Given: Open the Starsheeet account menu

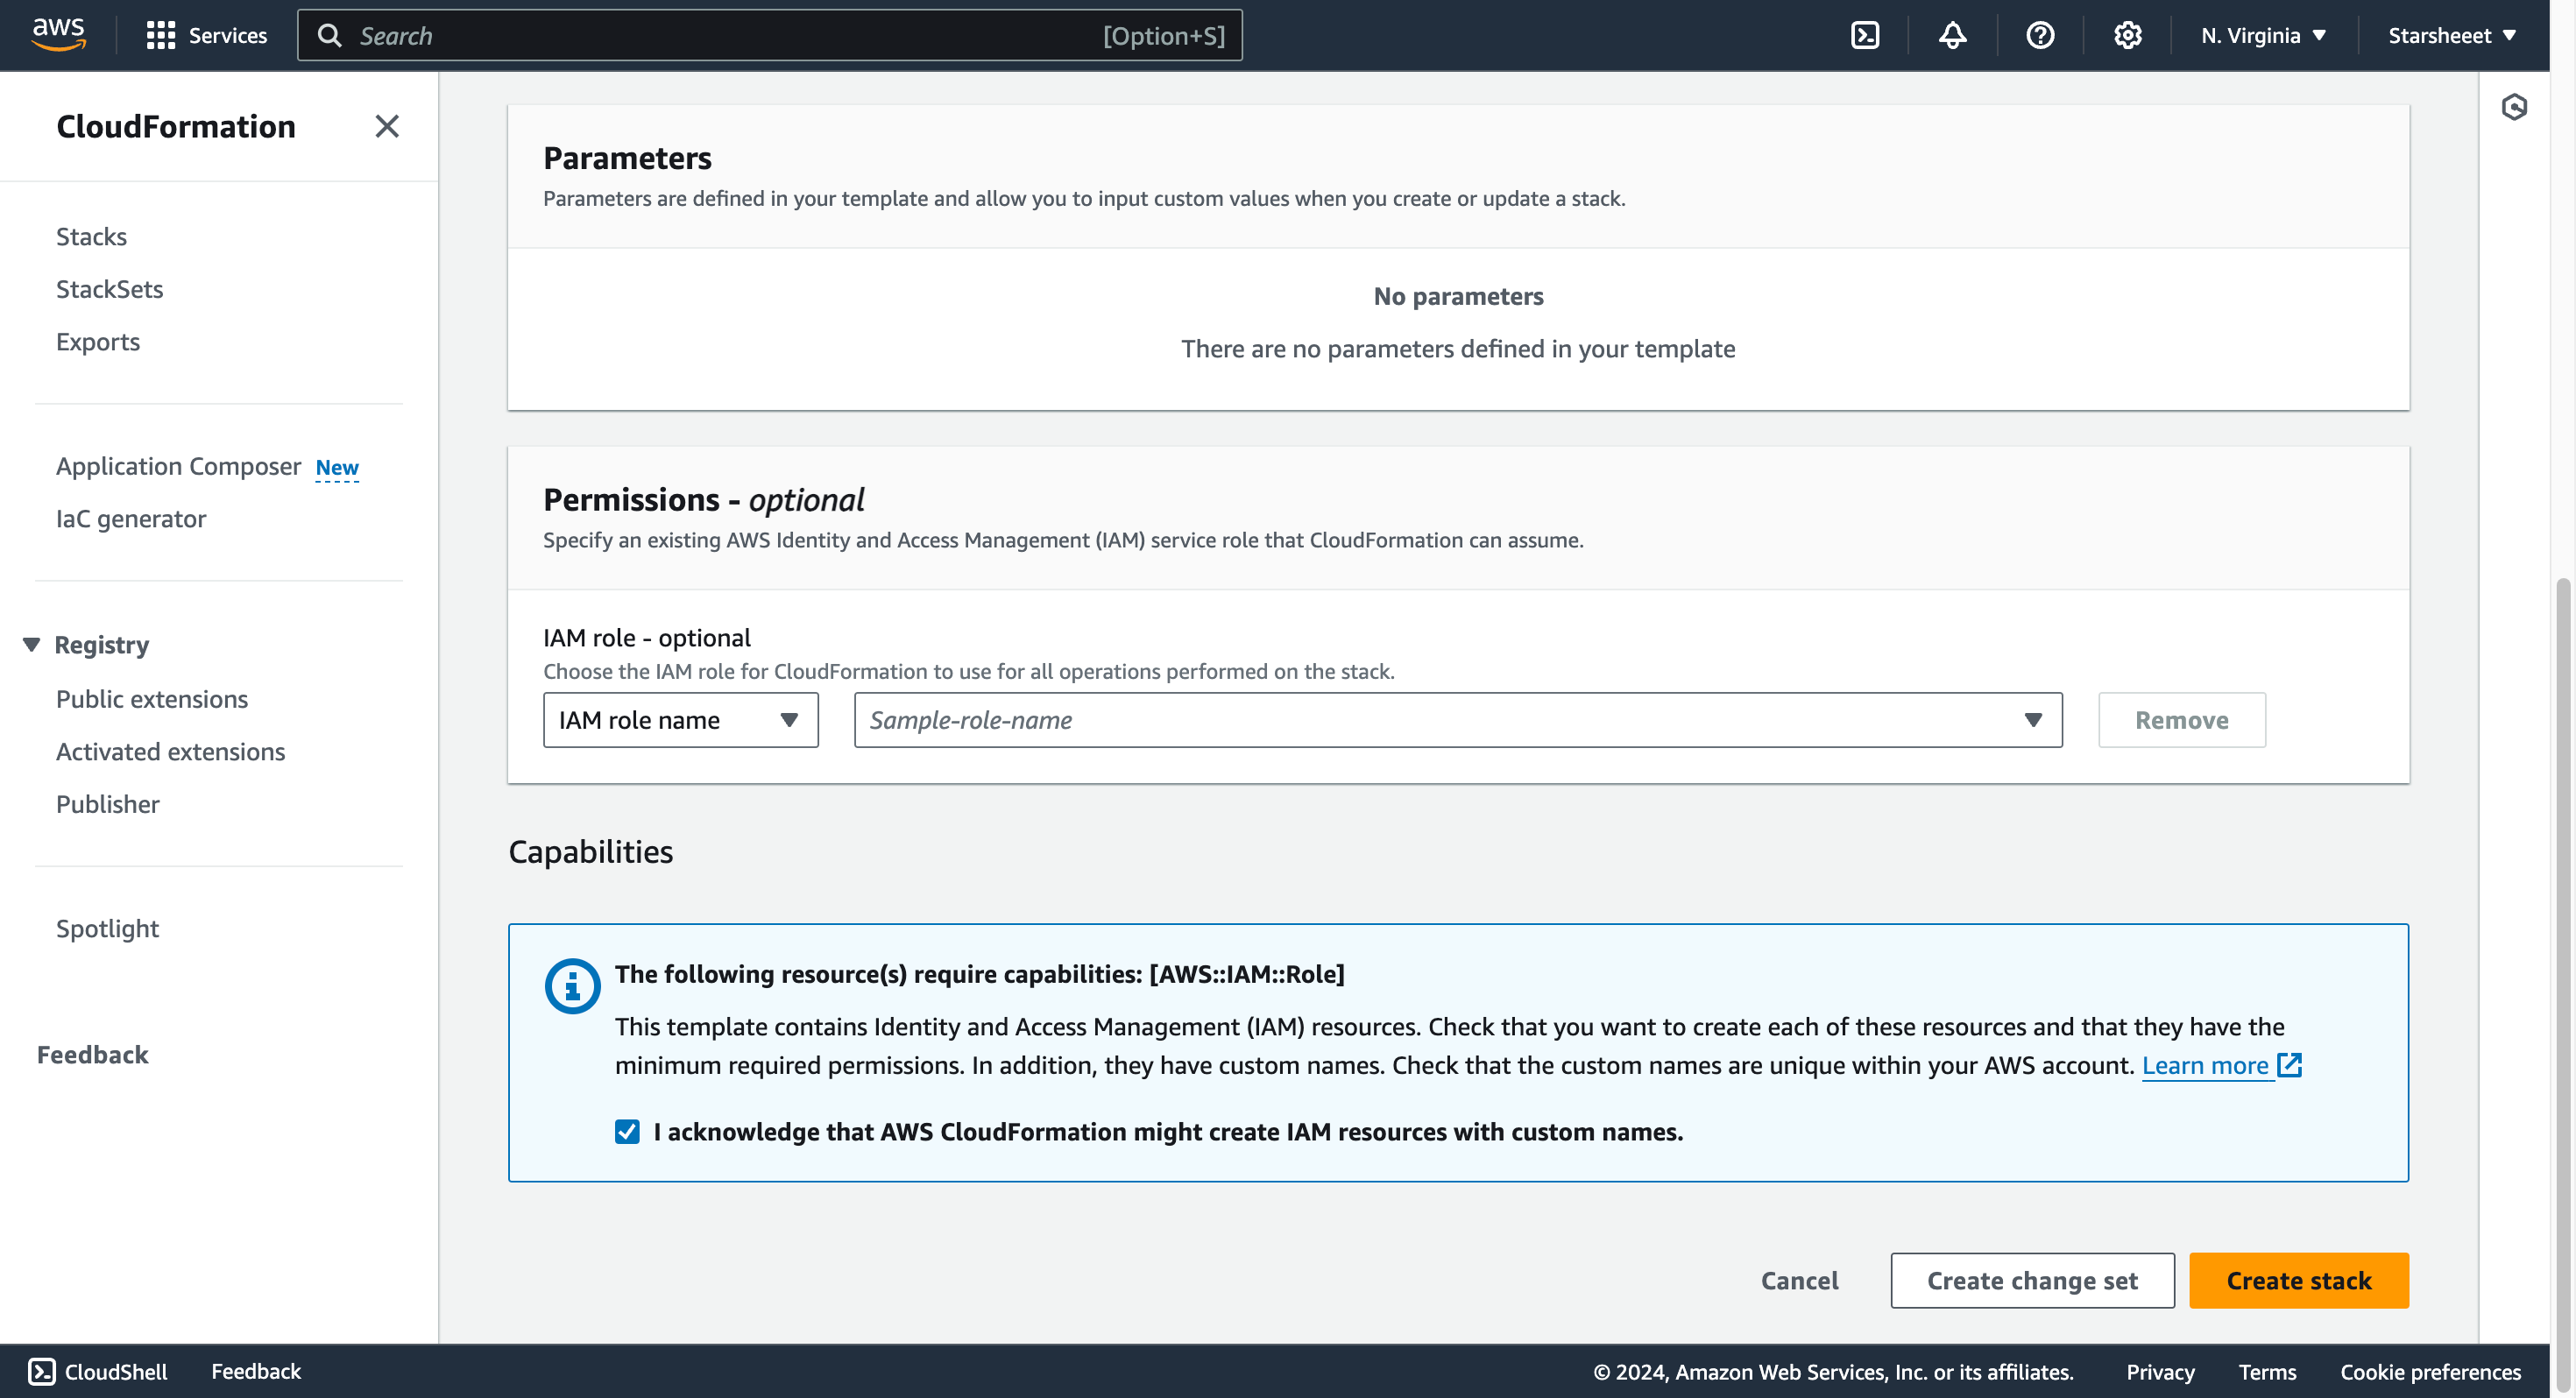Looking at the screenshot, I should coord(2451,36).
